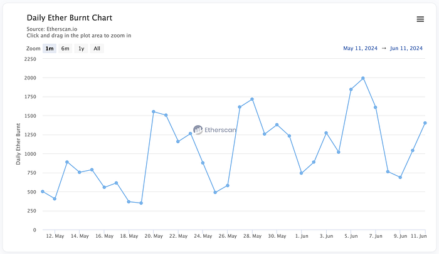Click the Jun 5 data point
The width and height of the screenshot is (439, 254).
click(x=351, y=89)
